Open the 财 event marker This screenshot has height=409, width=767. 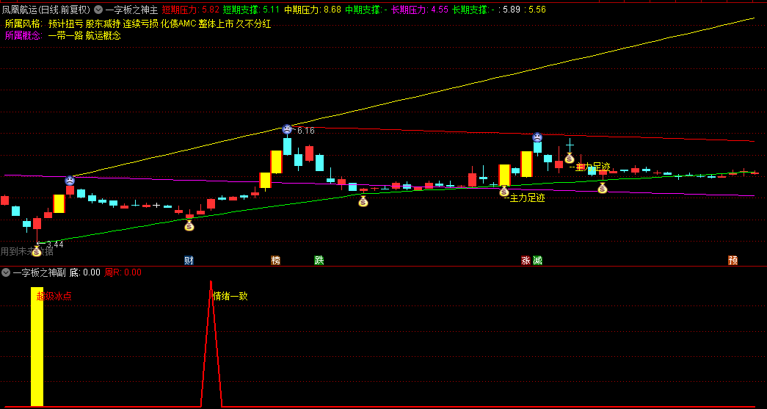click(189, 260)
